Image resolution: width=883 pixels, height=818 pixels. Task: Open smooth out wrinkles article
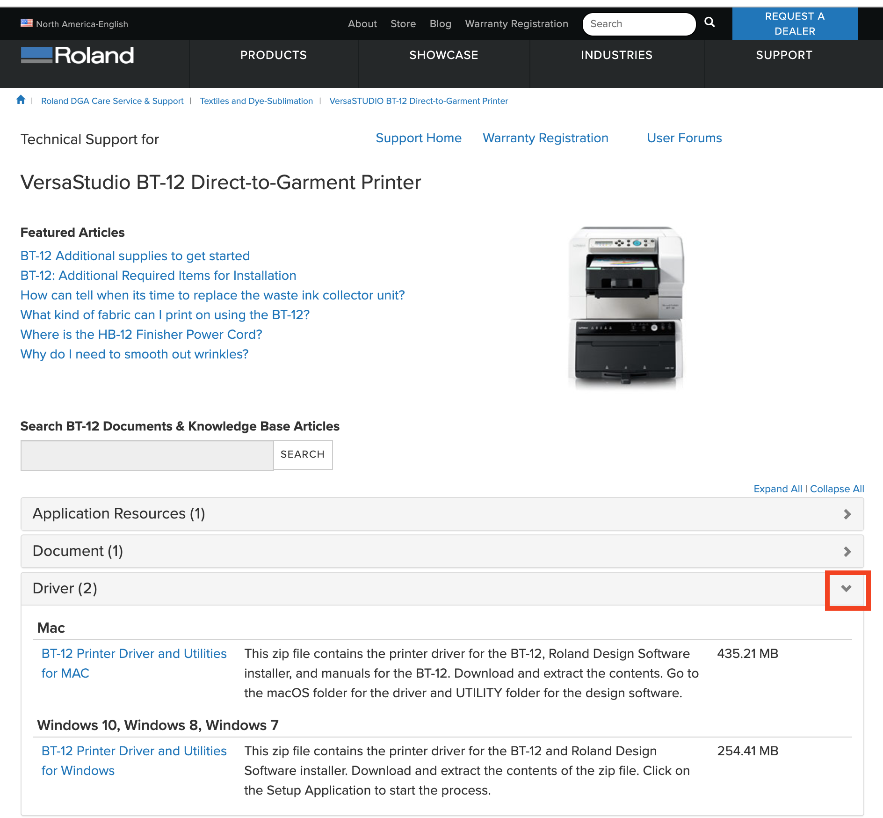(x=135, y=354)
